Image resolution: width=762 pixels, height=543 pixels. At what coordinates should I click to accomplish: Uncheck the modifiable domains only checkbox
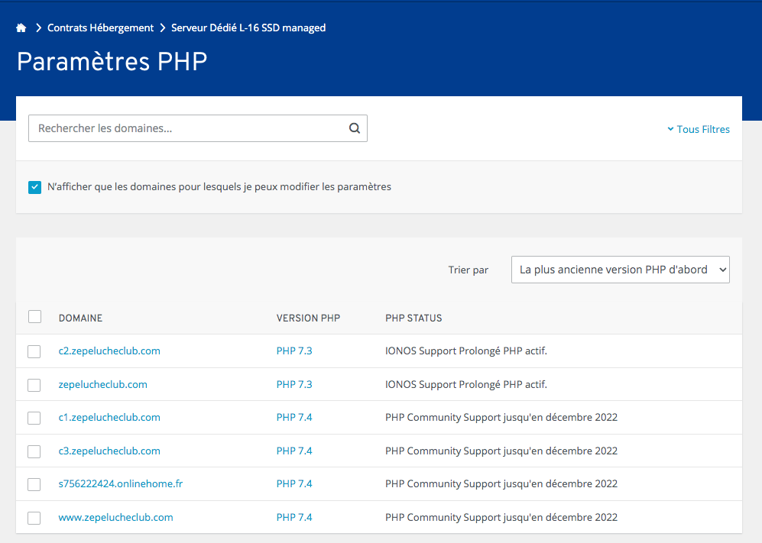(x=34, y=187)
